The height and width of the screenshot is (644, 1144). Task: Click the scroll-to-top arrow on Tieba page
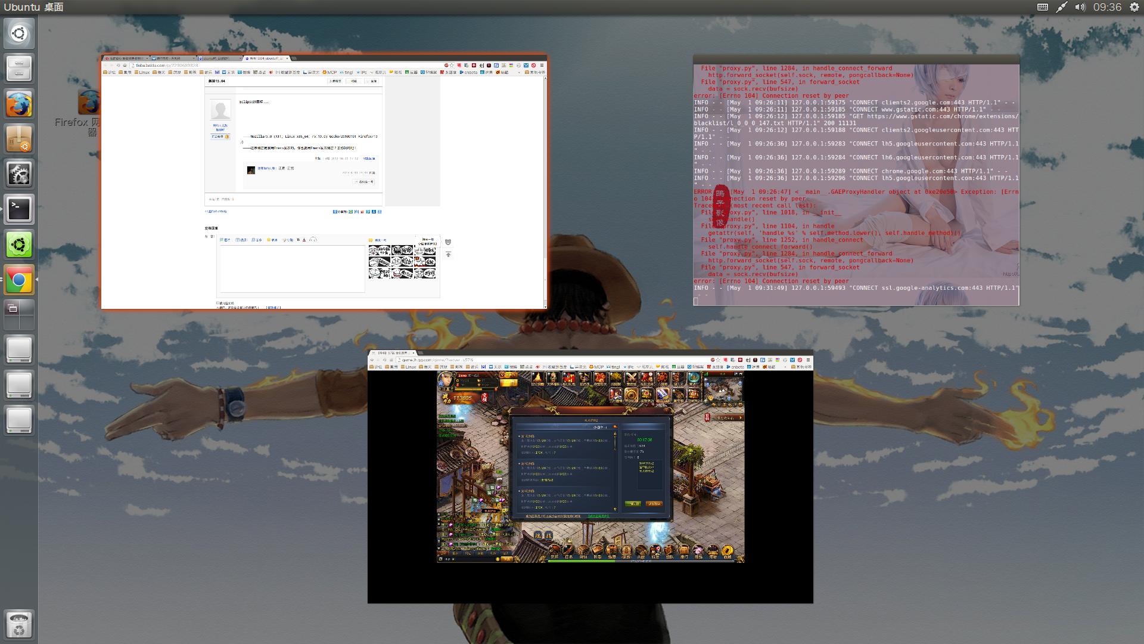(x=448, y=255)
